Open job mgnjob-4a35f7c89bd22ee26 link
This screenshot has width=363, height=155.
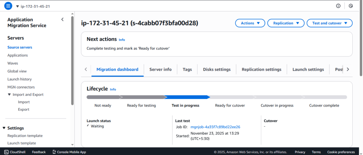click(x=215, y=127)
